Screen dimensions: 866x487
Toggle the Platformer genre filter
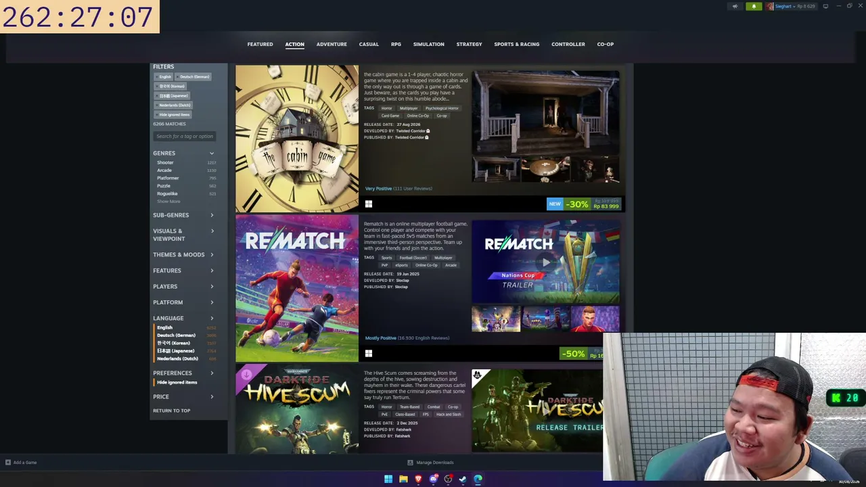point(186,178)
